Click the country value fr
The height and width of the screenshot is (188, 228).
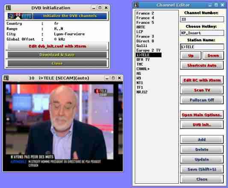[56, 23]
